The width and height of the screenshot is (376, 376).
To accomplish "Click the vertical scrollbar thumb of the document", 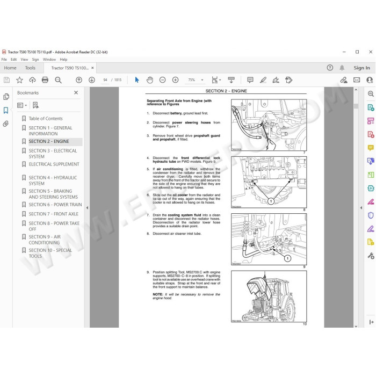I will [356, 106].
